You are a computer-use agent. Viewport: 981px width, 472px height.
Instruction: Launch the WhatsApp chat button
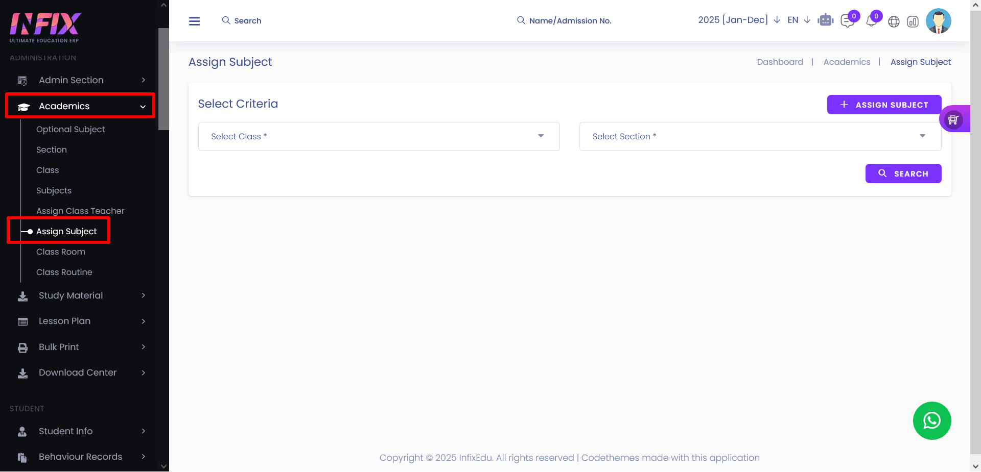931,420
